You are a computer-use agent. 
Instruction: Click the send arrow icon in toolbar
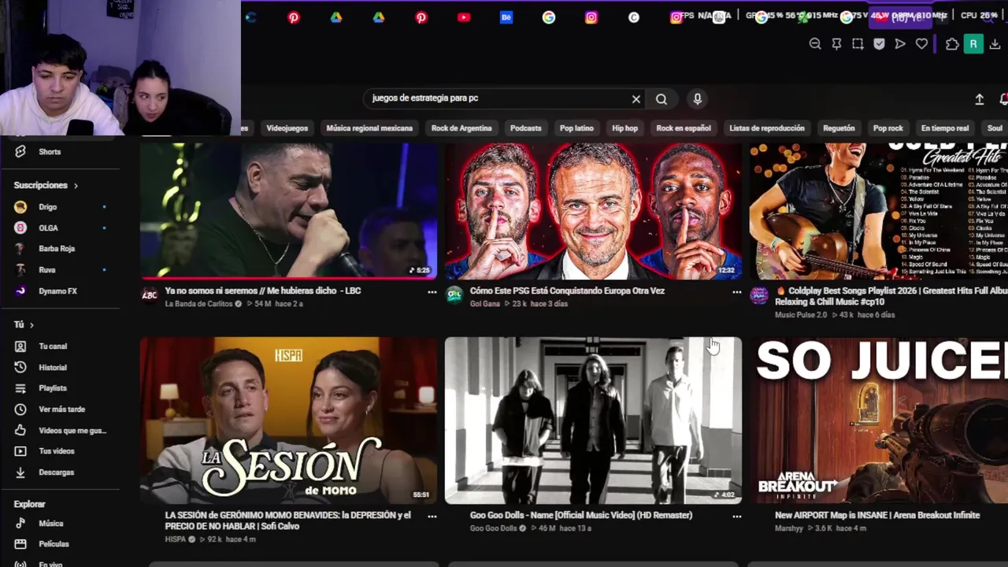click(900, 44)
